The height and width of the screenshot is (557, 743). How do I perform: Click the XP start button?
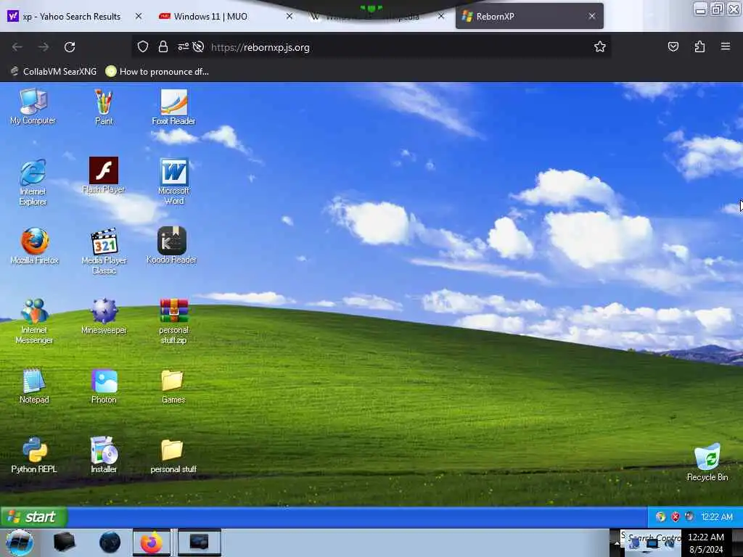click(x=33, y=516)
